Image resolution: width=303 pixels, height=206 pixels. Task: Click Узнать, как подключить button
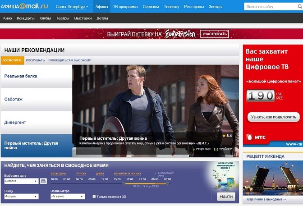pyautogui.click(x=274, y=117)
